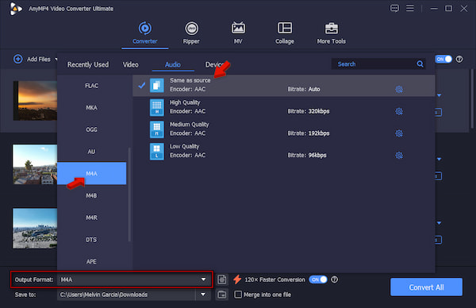
Task: Expand format dropdown for second video
Action: pos(439,160)
